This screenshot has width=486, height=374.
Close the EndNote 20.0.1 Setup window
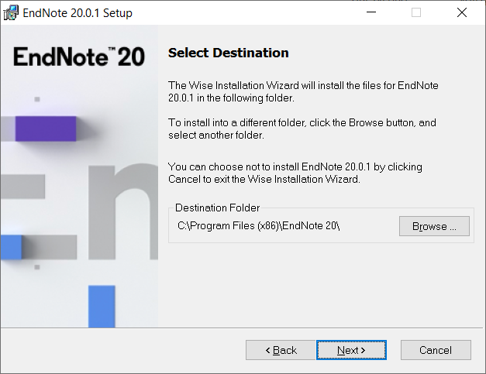[x=462, y=12]
